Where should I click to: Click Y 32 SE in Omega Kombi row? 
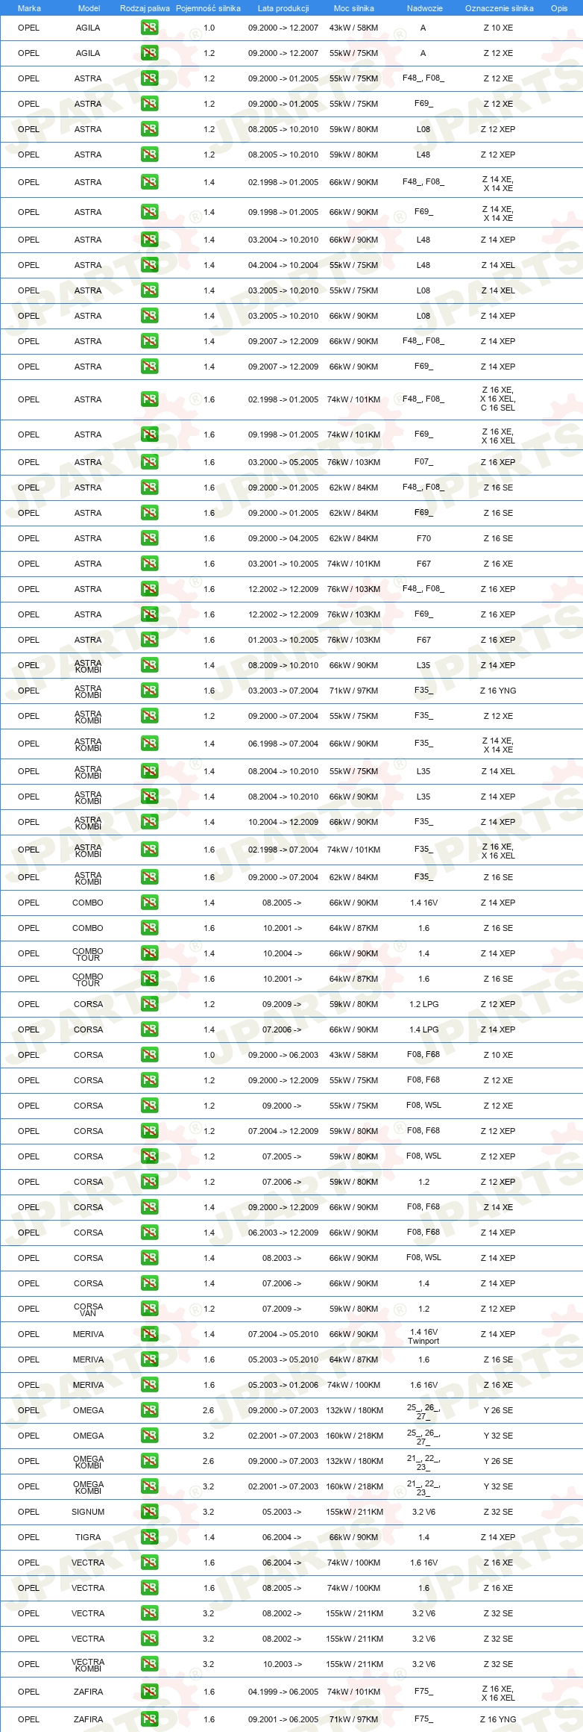(x=498, y=1486)
